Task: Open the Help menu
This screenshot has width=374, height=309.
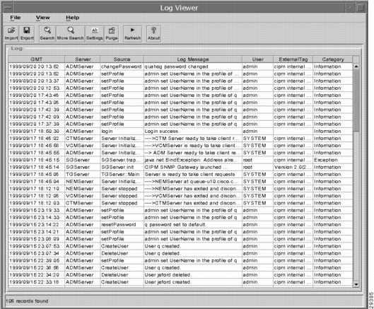Action: click(73, 18)
